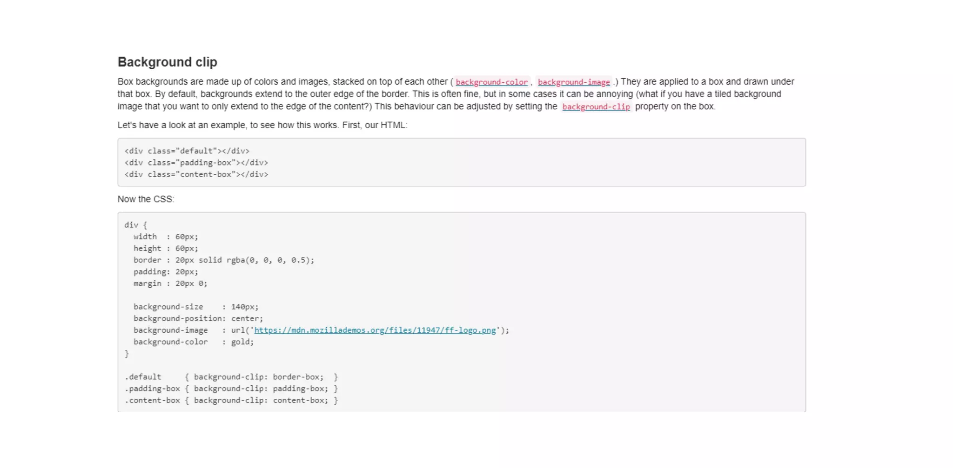Click the 'background-color : gold;' line
953x468 pixels.
click(x=194, y=342)
